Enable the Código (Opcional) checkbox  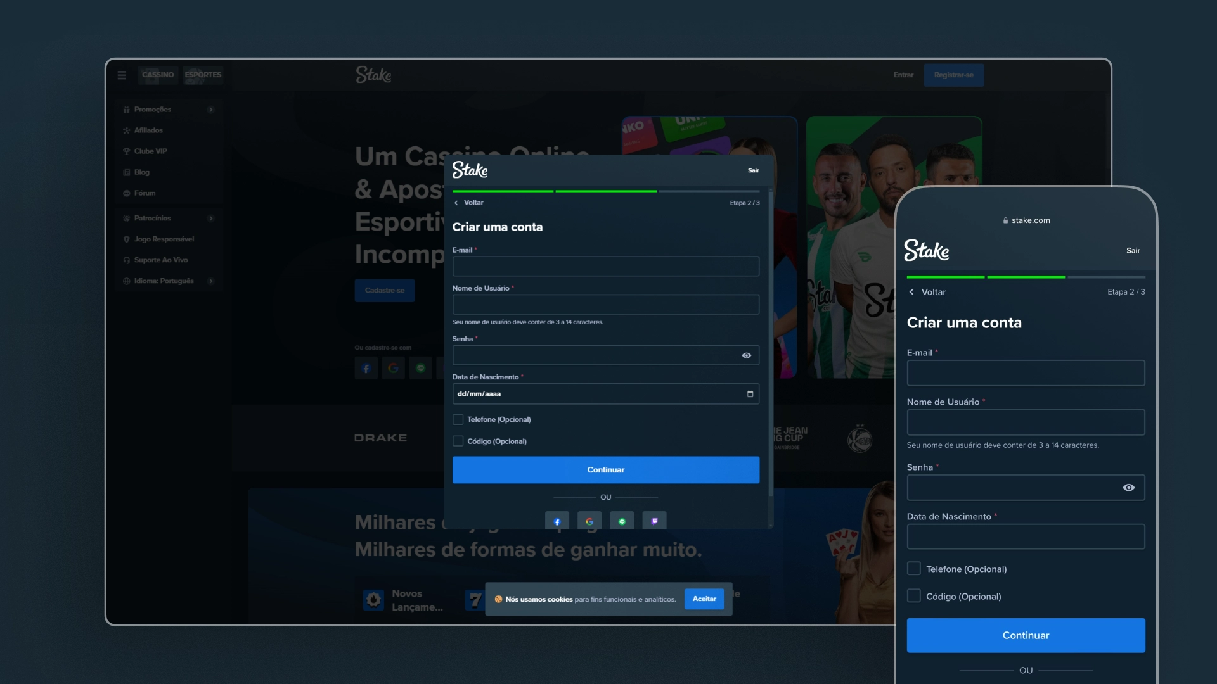click(x=457, y=441)
